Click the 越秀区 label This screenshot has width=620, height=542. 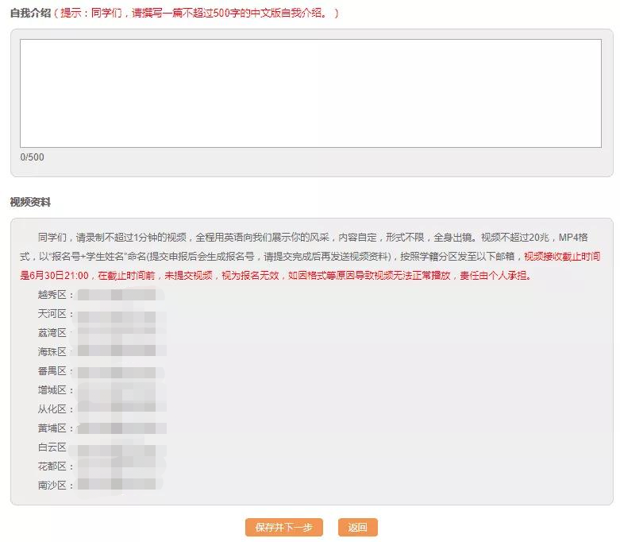52,295
